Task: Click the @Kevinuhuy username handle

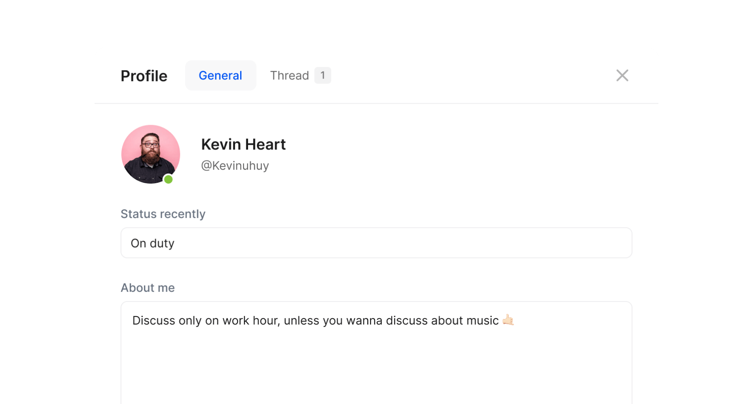Action: click(x=235, y=166)
